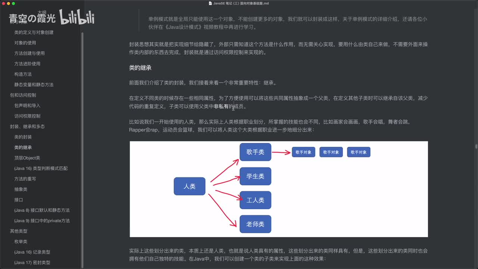Open 接口 in outline
Viewport: 478px width, 269px height.
point(19,200)
